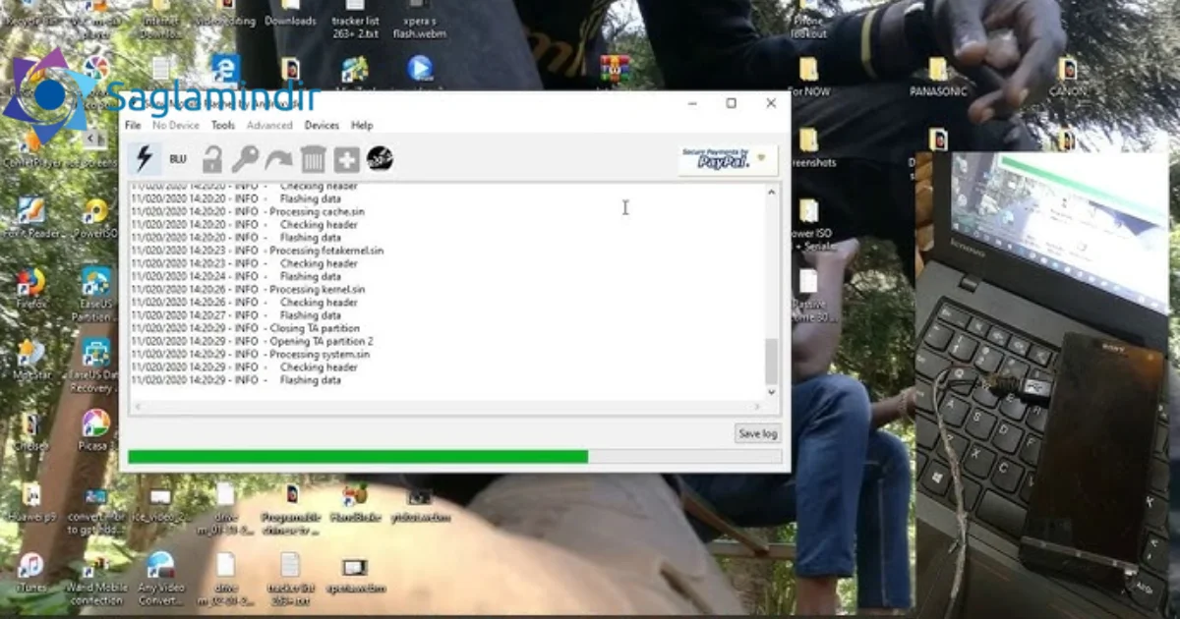Click the 'Processing system.sin' log line

pyautogui.click(x=251, y=354)
